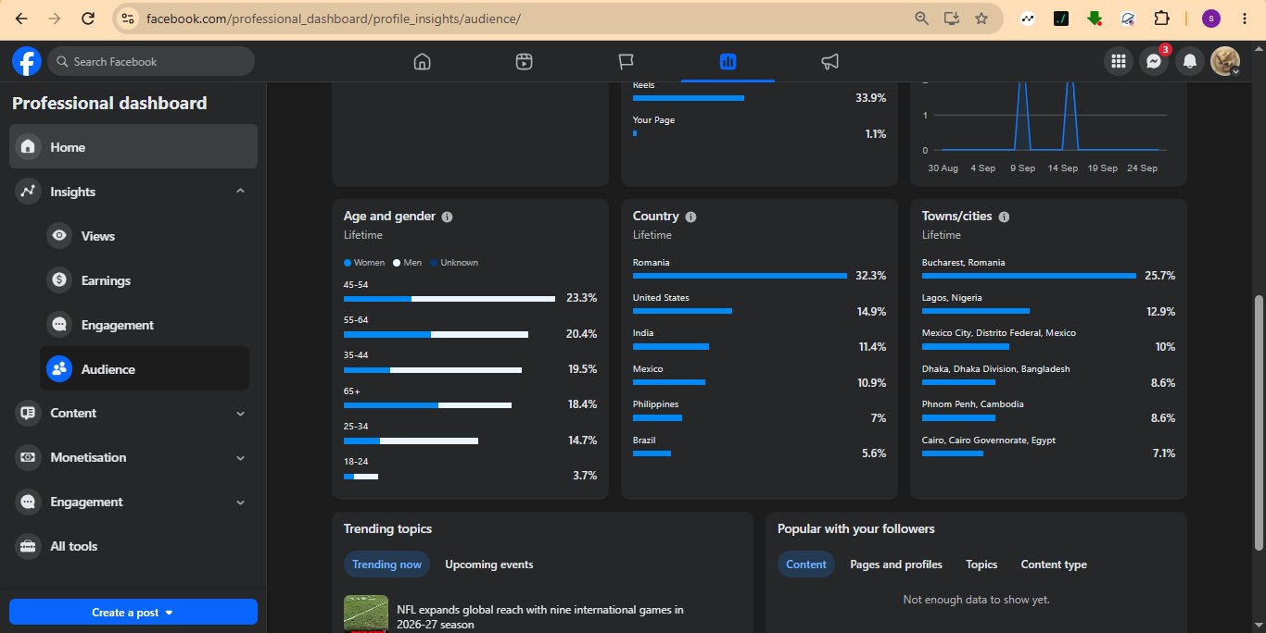Click the Age and gender info icon
Image resolution: width=1266 pixels, height=633 pixels.
pyautogui.click(x=447, y=217)
